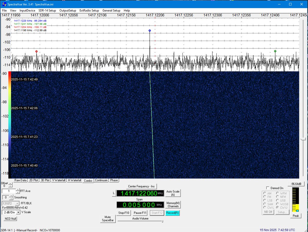Select the V Waterfall view tab
Image resolution: width=308 pixels, height=232 pixels.
pyautogui.click(x=59, y=180)
